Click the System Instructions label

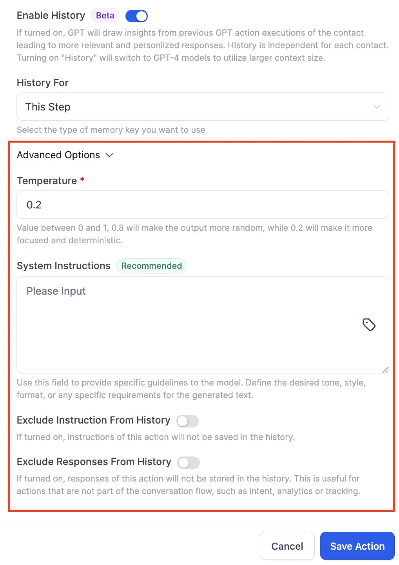(x=63, y=266)
